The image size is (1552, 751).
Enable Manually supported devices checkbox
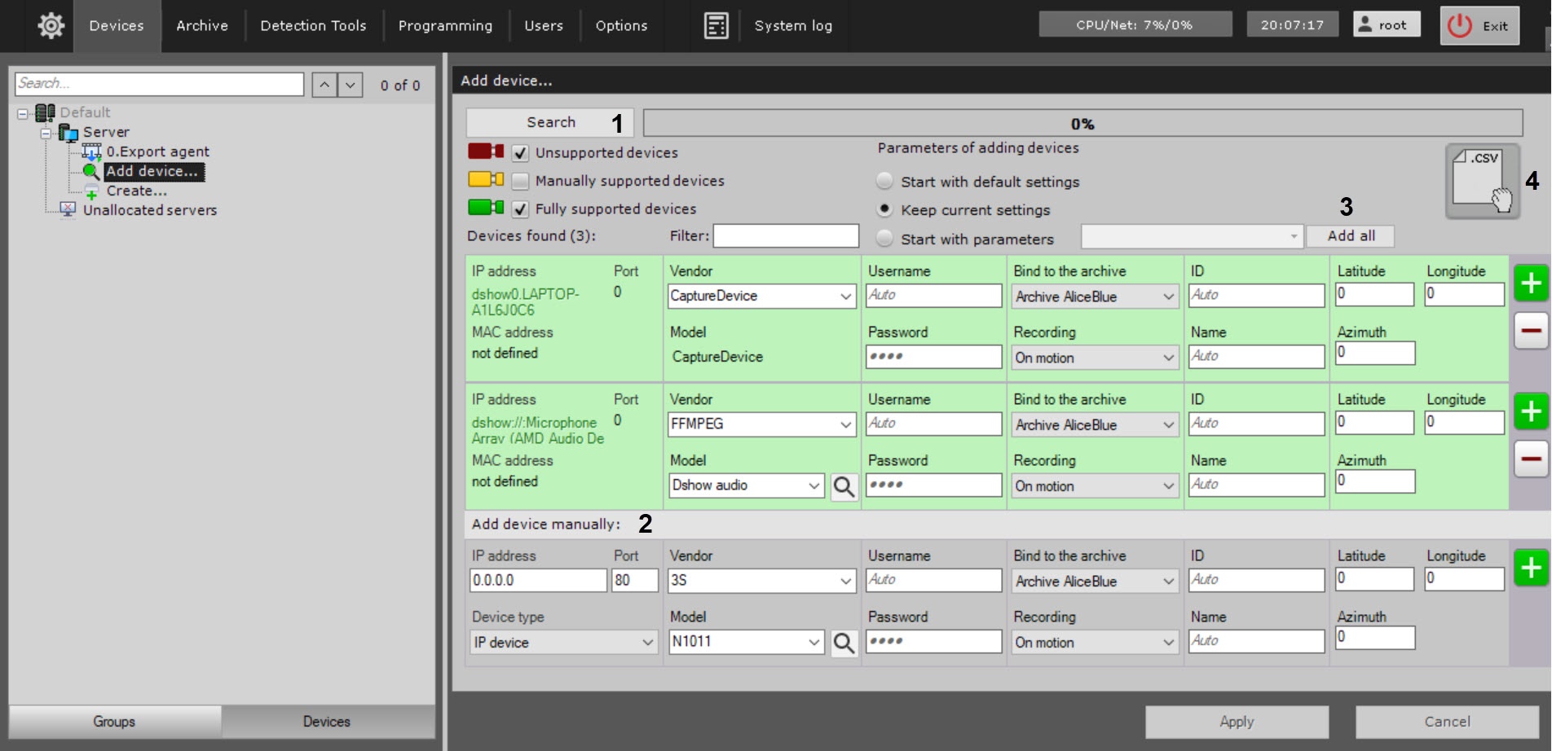click(520, 181)
